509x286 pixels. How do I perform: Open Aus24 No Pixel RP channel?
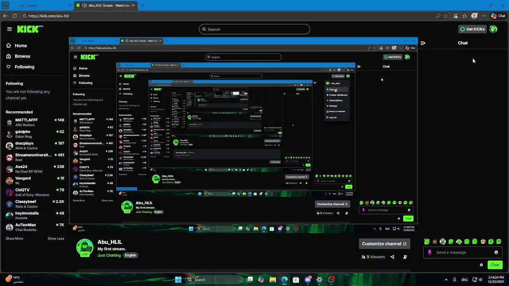click(35, 169)
